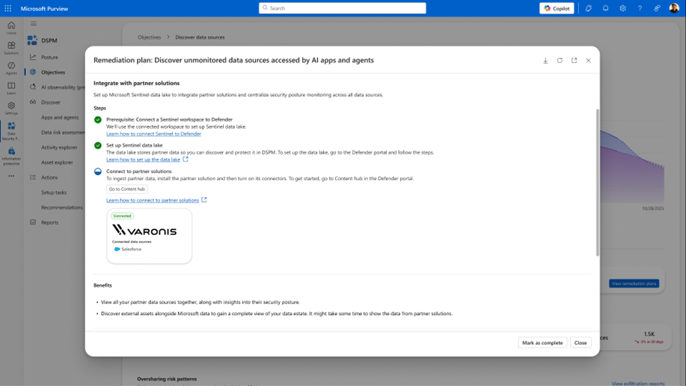Click the green check beside Set up Sentinel data lake
This screenshot has height=386, width=686.
[98, 145]
